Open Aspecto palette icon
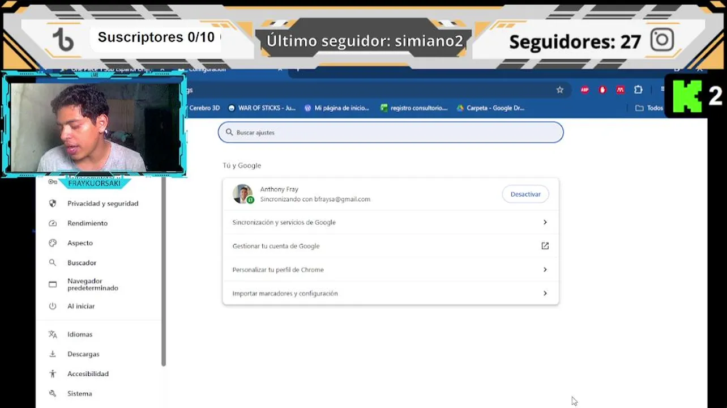This screenshot has height=408, width=727. (x=53, y=243)
